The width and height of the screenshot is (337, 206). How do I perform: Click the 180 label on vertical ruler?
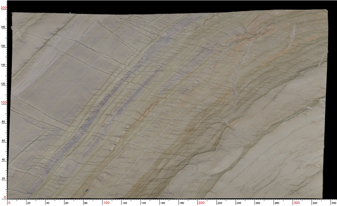(3, 27)
